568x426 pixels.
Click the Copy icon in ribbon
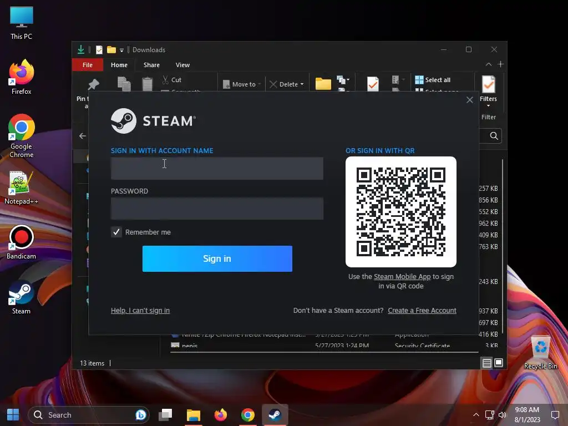(124, 84)
